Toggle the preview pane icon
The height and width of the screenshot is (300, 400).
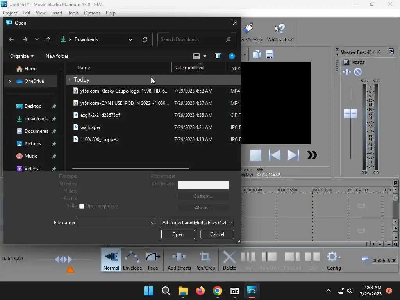pos(218,56)
